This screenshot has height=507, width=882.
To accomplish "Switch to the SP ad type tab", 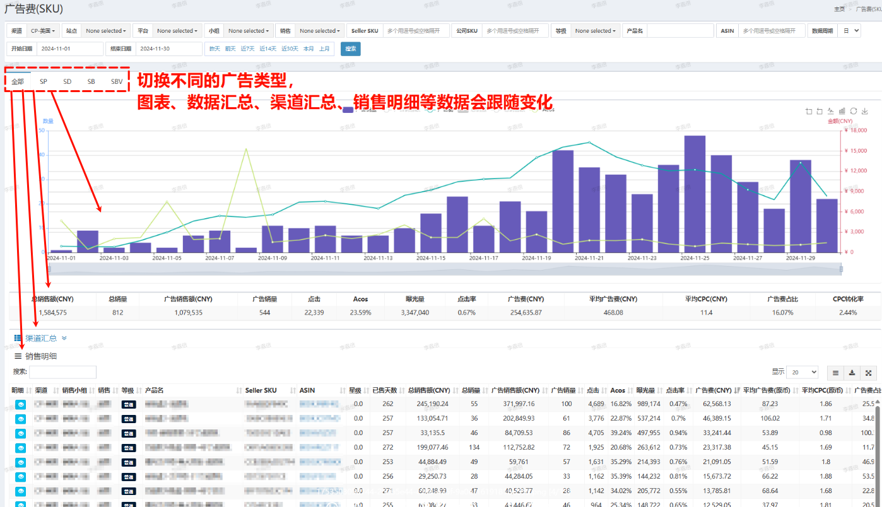I will click(44, 81).
